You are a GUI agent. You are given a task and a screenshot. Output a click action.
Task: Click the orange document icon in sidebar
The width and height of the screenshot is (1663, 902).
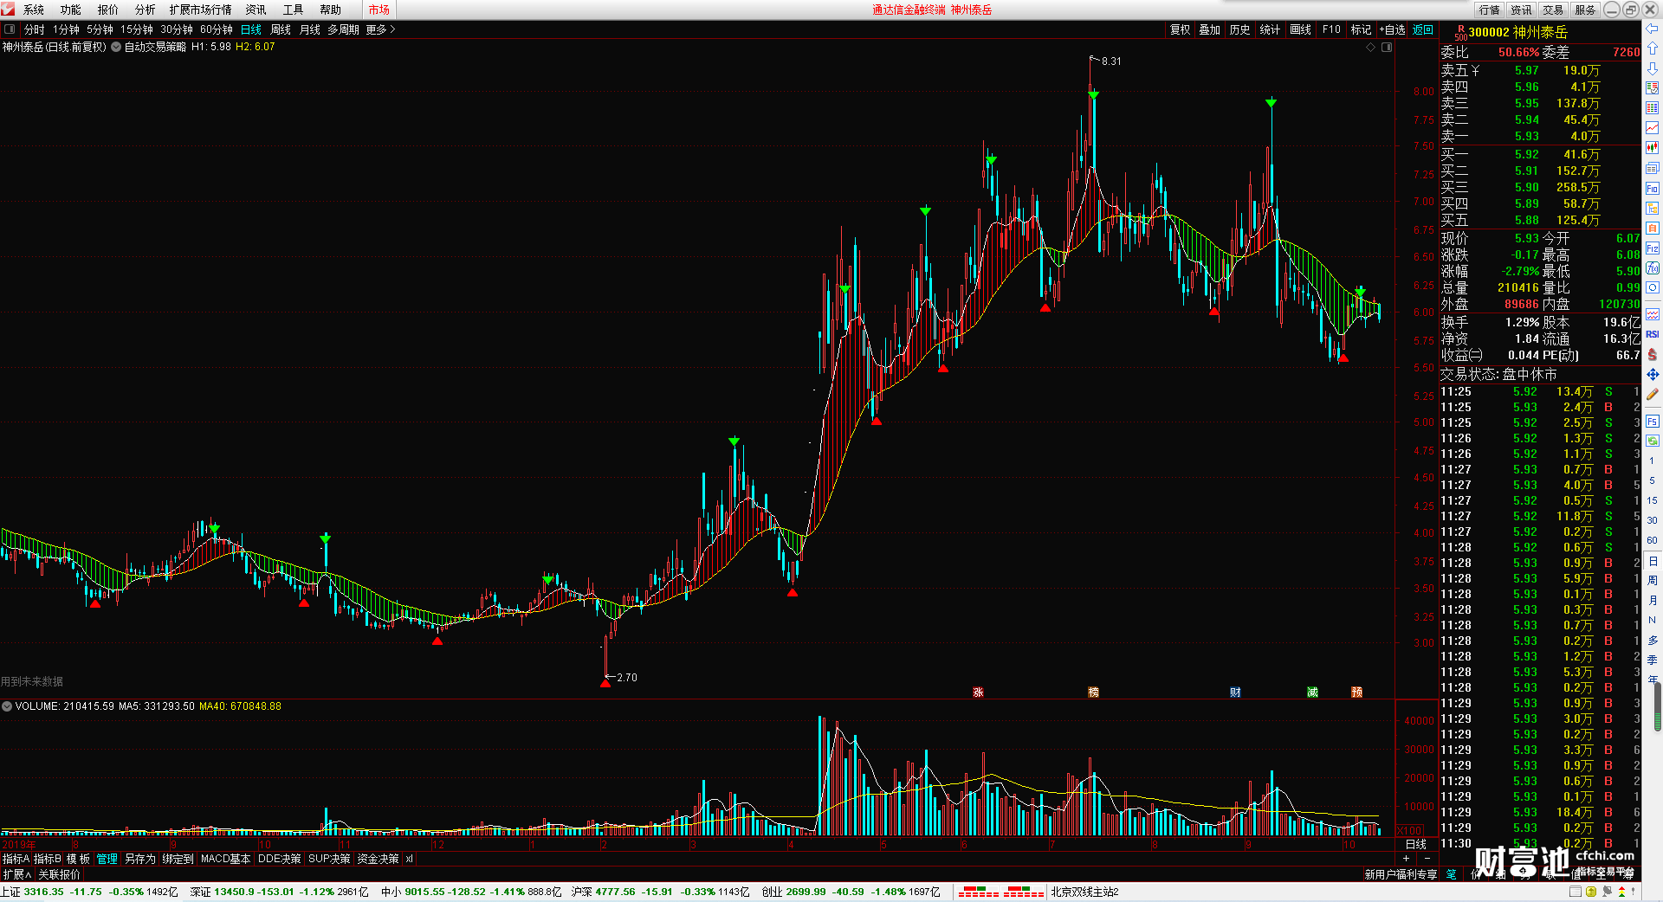pyautogui.click(x=1653, y=228)
